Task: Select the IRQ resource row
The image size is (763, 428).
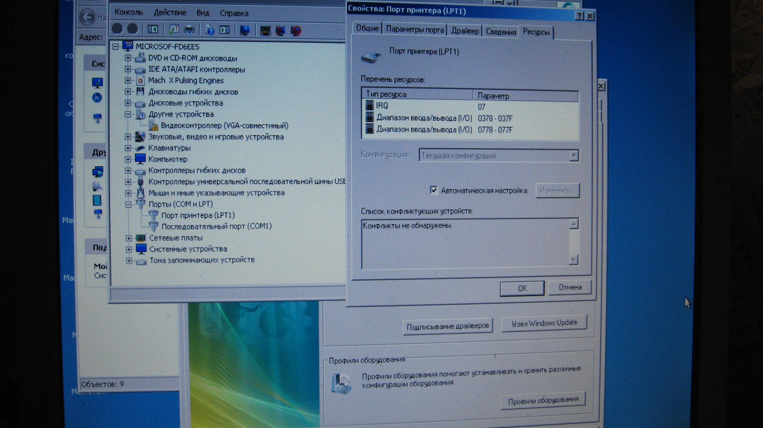Action: click(x=381, y=106)
